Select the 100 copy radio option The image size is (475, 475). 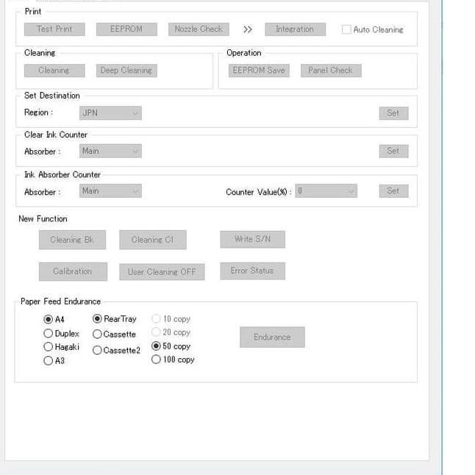click(156, 360)
